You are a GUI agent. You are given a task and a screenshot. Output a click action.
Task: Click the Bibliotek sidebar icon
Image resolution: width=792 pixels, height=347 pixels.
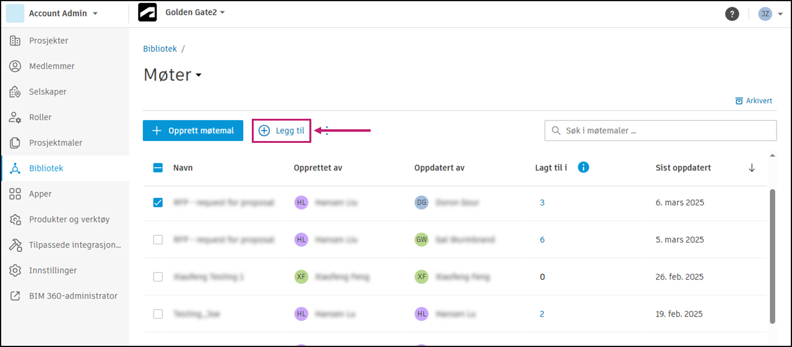point(15,168)
